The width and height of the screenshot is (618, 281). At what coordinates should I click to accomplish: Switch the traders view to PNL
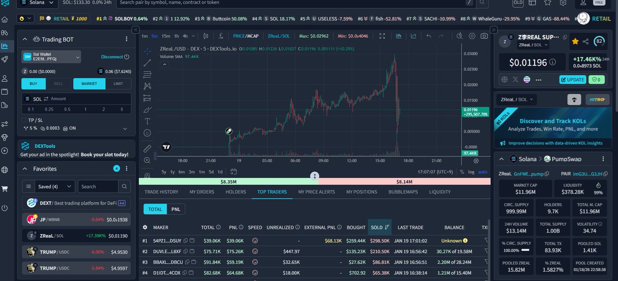point(176,209)
